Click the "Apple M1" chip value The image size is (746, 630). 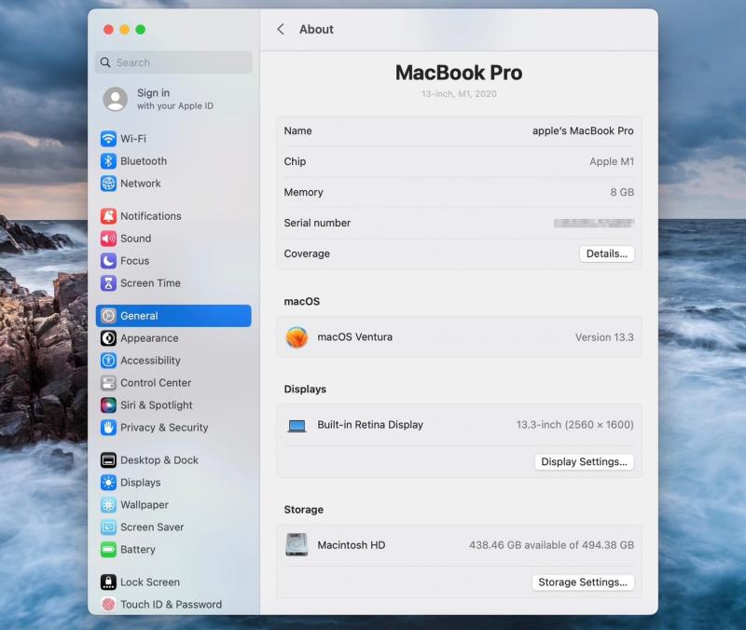click(x=612, y=161)
